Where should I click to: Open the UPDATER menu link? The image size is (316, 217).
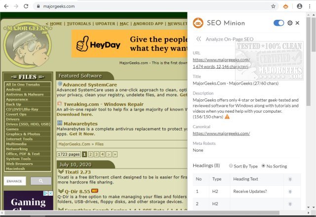coord(105,24)
